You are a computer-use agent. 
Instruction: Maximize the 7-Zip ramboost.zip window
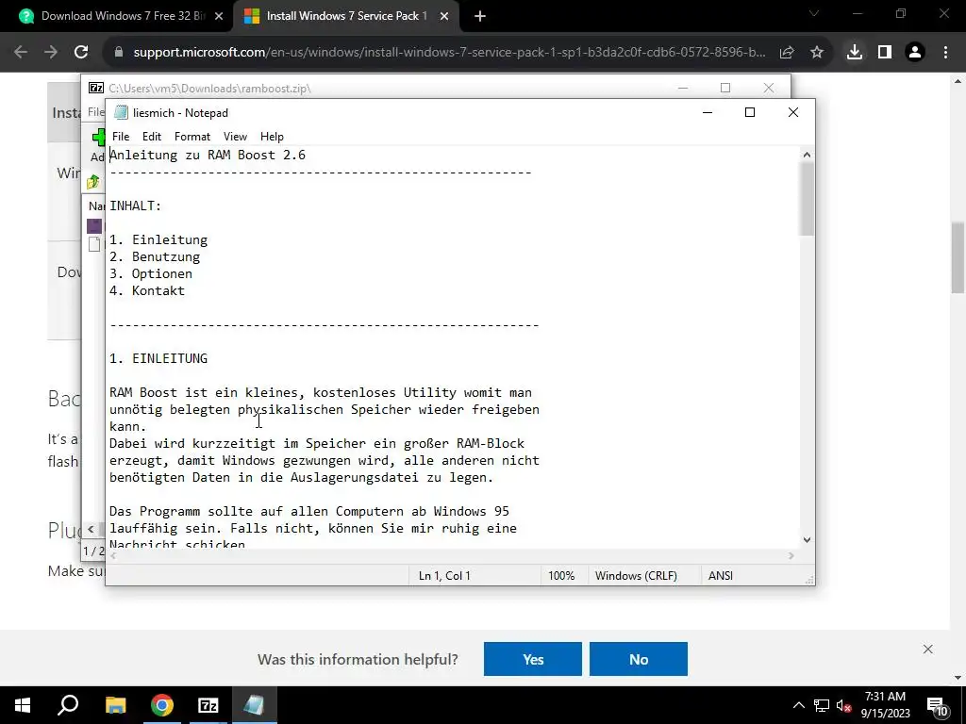pos(725,88)
